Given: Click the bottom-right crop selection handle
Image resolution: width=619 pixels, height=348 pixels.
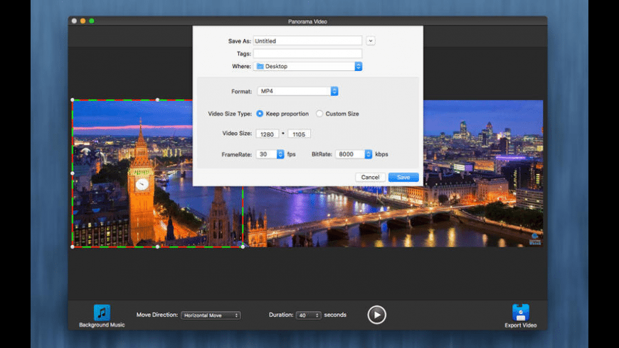Looking at the screenshot, I should (x=243, y=246).
